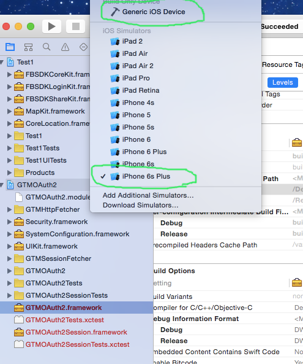Image resolution: width=303 pixels, height=364 pixels.
Task: Click Add Additional Simulators…
Action: click(148, 195)
